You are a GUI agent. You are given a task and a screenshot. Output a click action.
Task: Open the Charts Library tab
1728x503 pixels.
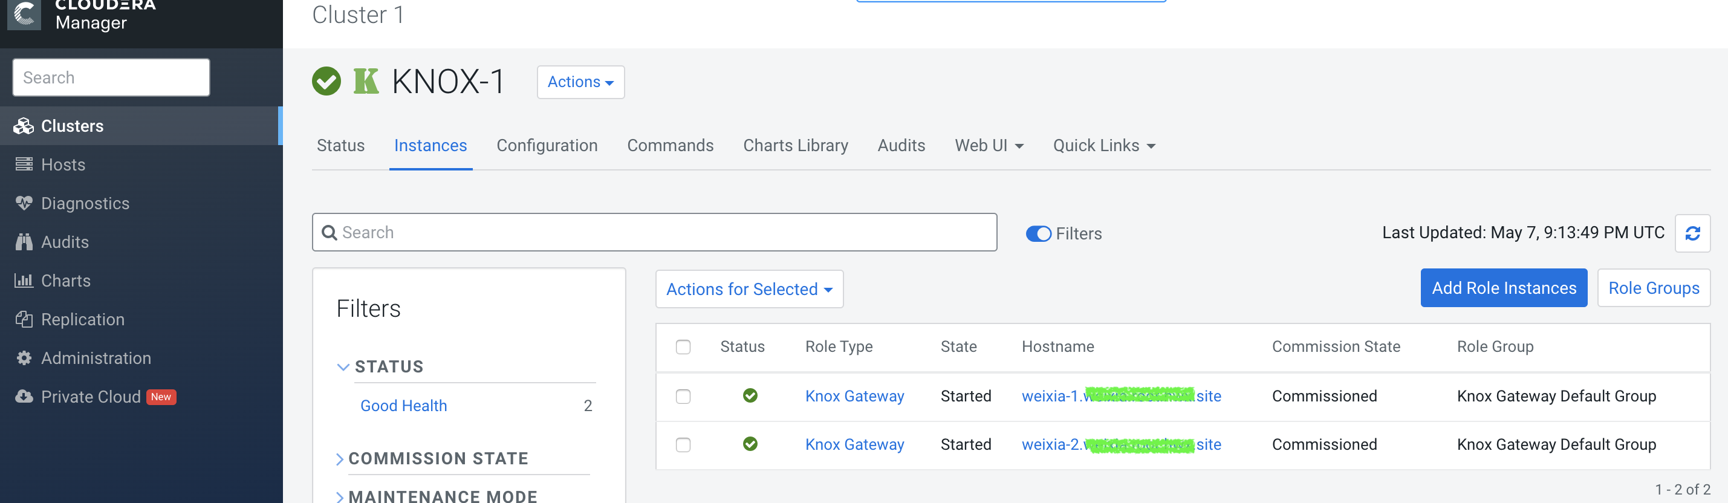coord(795,146)
